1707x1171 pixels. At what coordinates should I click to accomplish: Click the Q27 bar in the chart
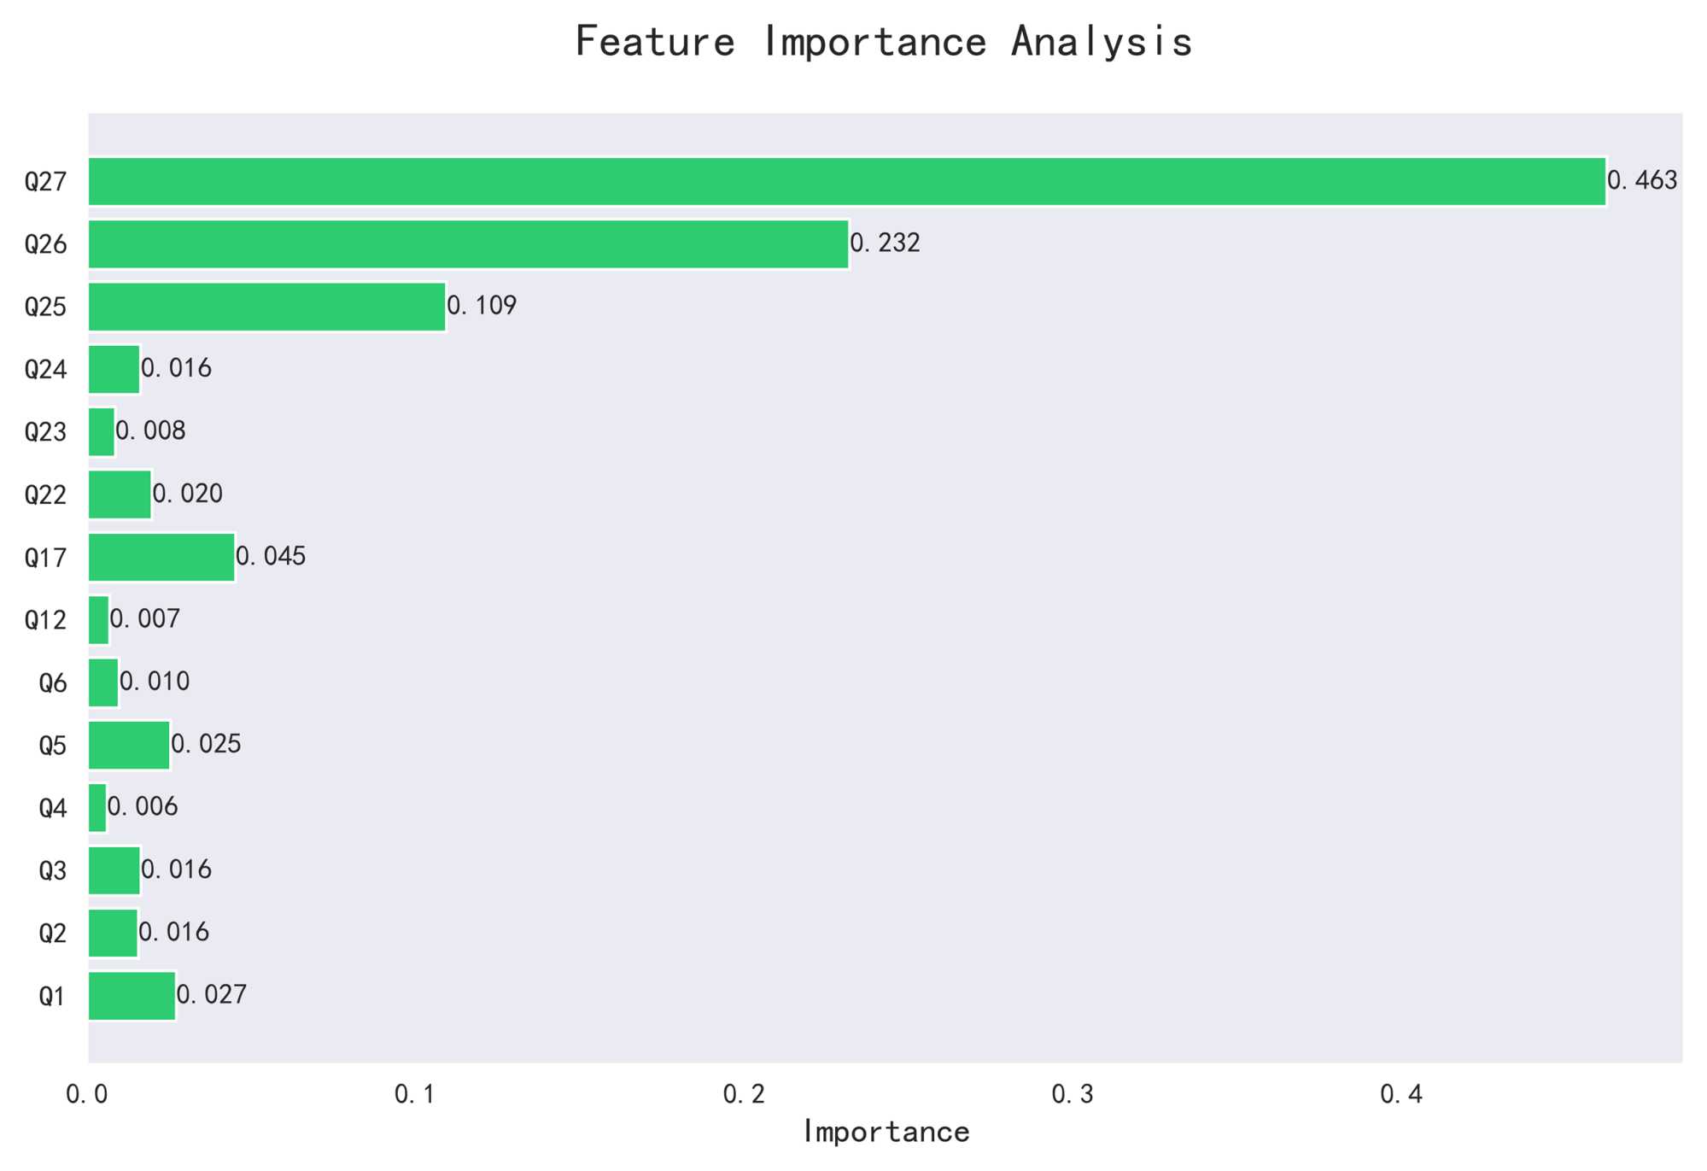(x=845, y=182)
